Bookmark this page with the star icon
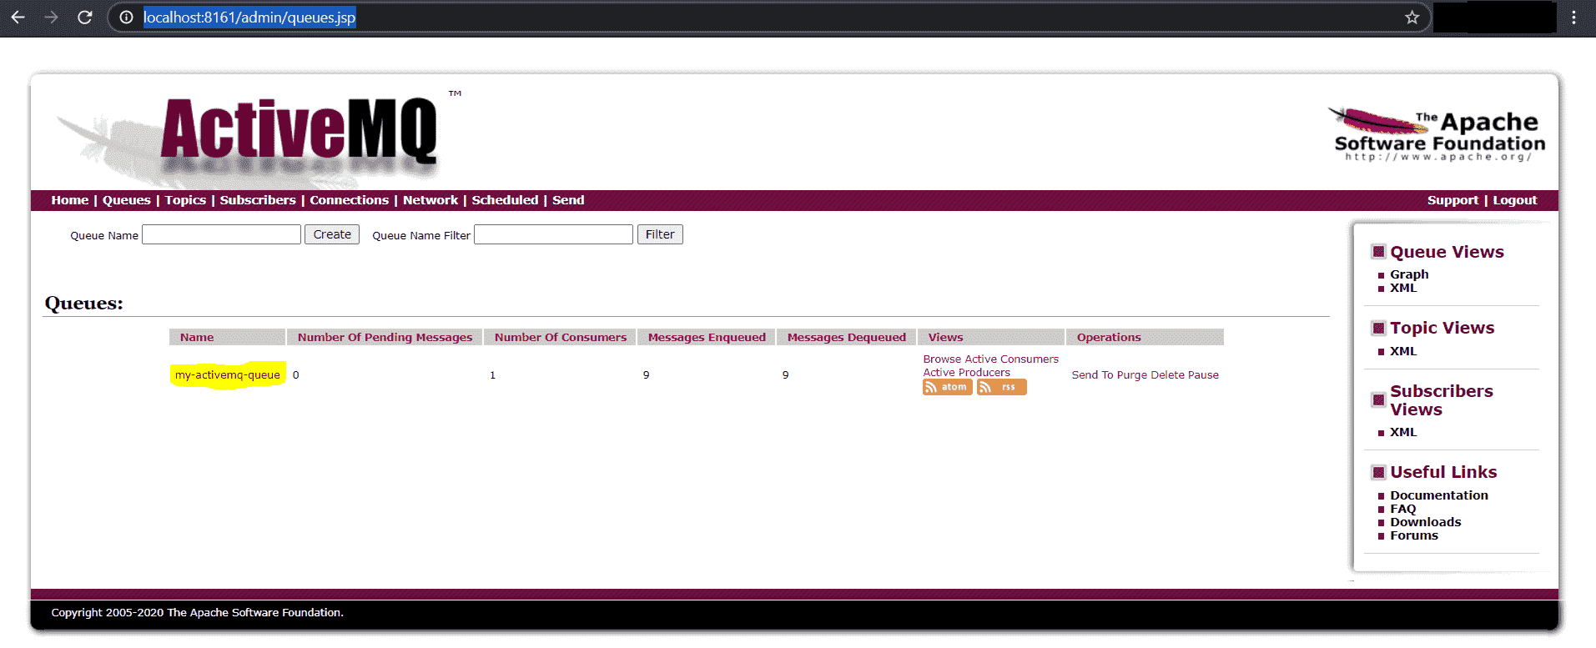This screenshot has height=648, width=1596. 1412,17
